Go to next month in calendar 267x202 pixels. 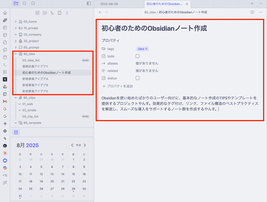point(85,145)
